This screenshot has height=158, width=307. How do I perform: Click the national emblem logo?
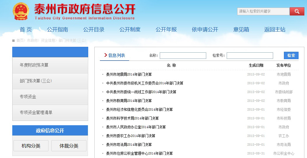(x=21, y=11)
